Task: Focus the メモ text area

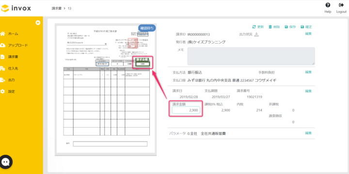Action: pos(251,56)
